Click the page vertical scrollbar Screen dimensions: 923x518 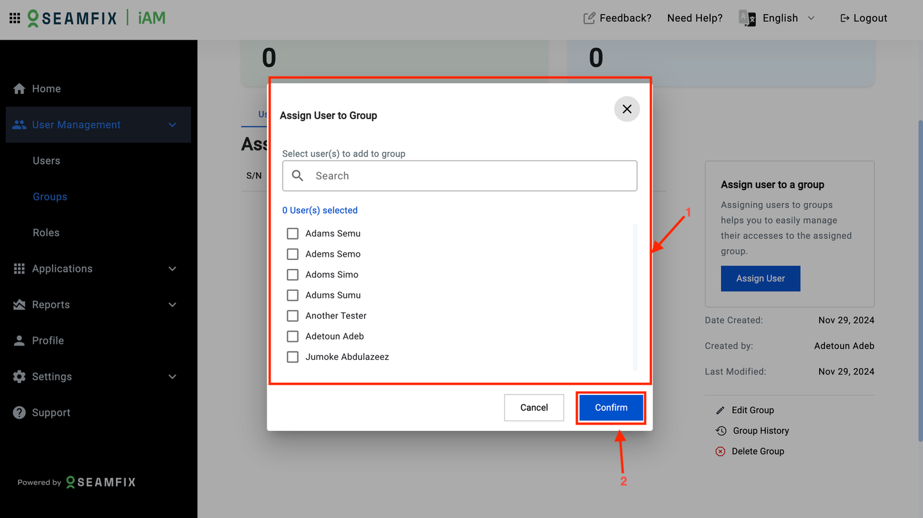[920, 280]
